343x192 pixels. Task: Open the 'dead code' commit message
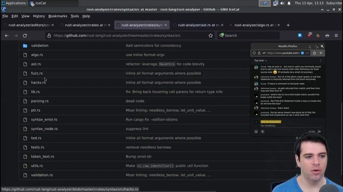[x=135, y=101]
